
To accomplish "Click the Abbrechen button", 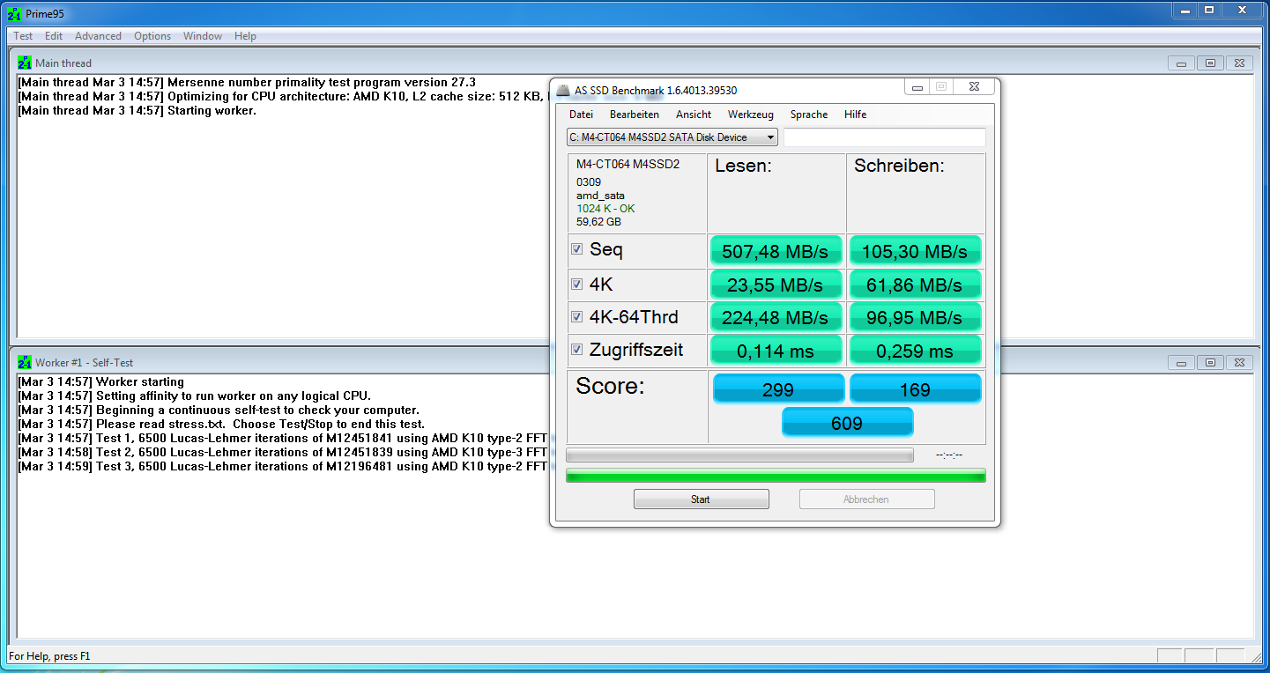I will pos(866,499).
